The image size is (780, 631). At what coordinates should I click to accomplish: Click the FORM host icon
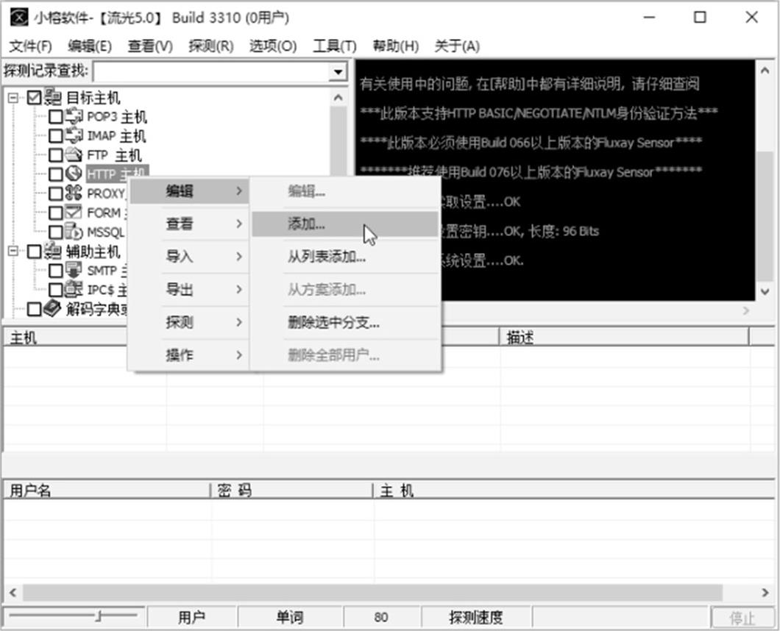click(74, 213)
